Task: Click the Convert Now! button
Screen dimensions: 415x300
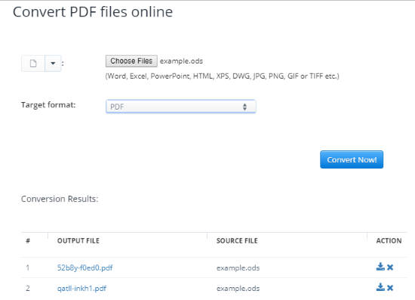Action: 352,159
